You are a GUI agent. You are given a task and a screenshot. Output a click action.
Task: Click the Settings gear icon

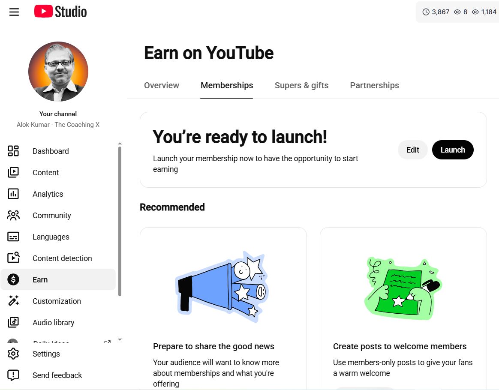pos(13,354)
